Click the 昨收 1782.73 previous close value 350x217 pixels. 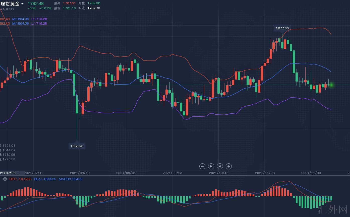point(94,8)
